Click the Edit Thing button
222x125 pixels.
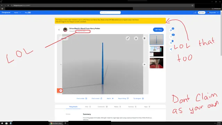coord(158,30)
